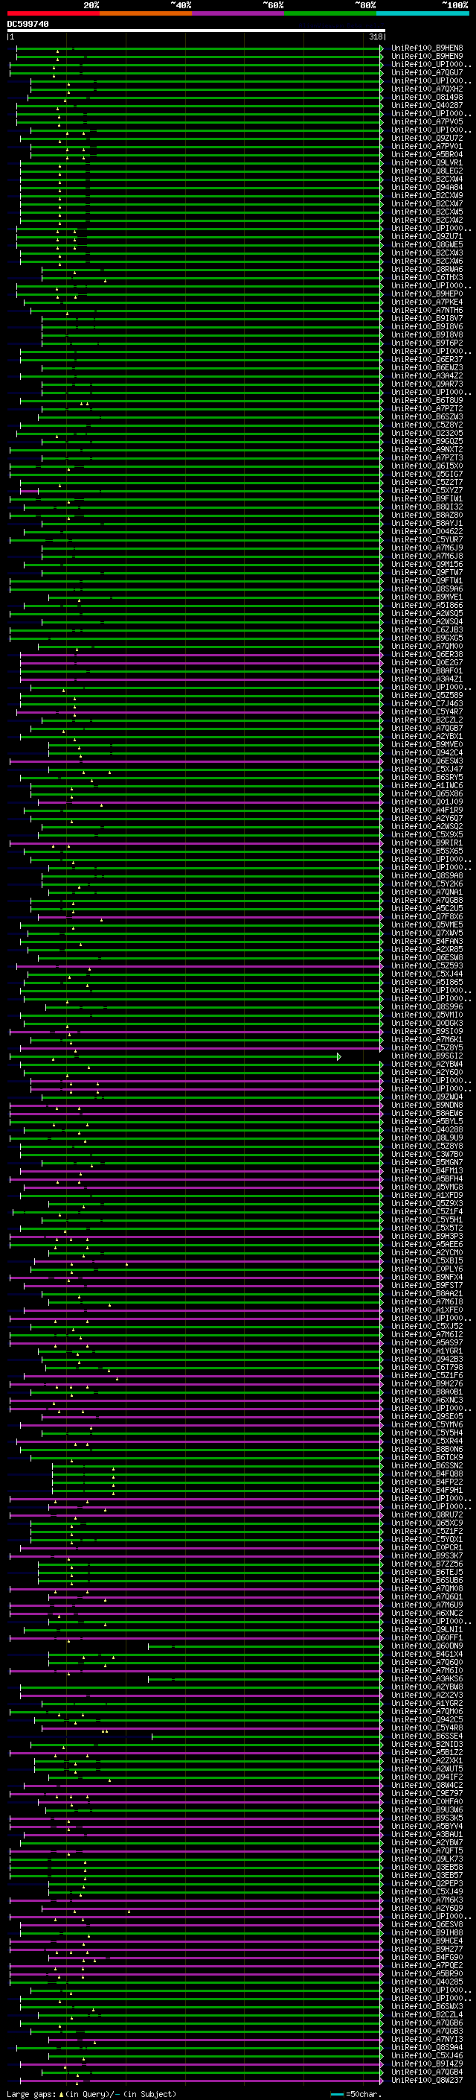The image size is (476, 2100).
Task: Click the UniRef100_B6SZW3 label
Action: (427, 416)
